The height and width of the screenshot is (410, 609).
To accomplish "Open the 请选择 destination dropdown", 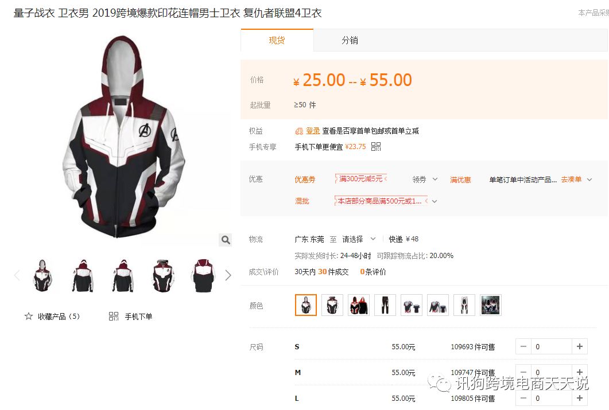I will (359, 239).
